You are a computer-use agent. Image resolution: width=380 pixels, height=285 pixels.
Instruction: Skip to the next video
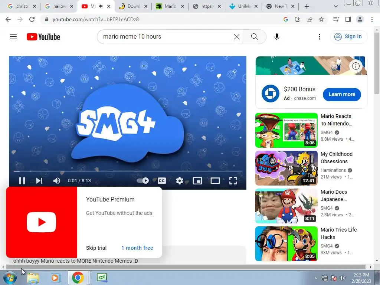tap(39, 181)
